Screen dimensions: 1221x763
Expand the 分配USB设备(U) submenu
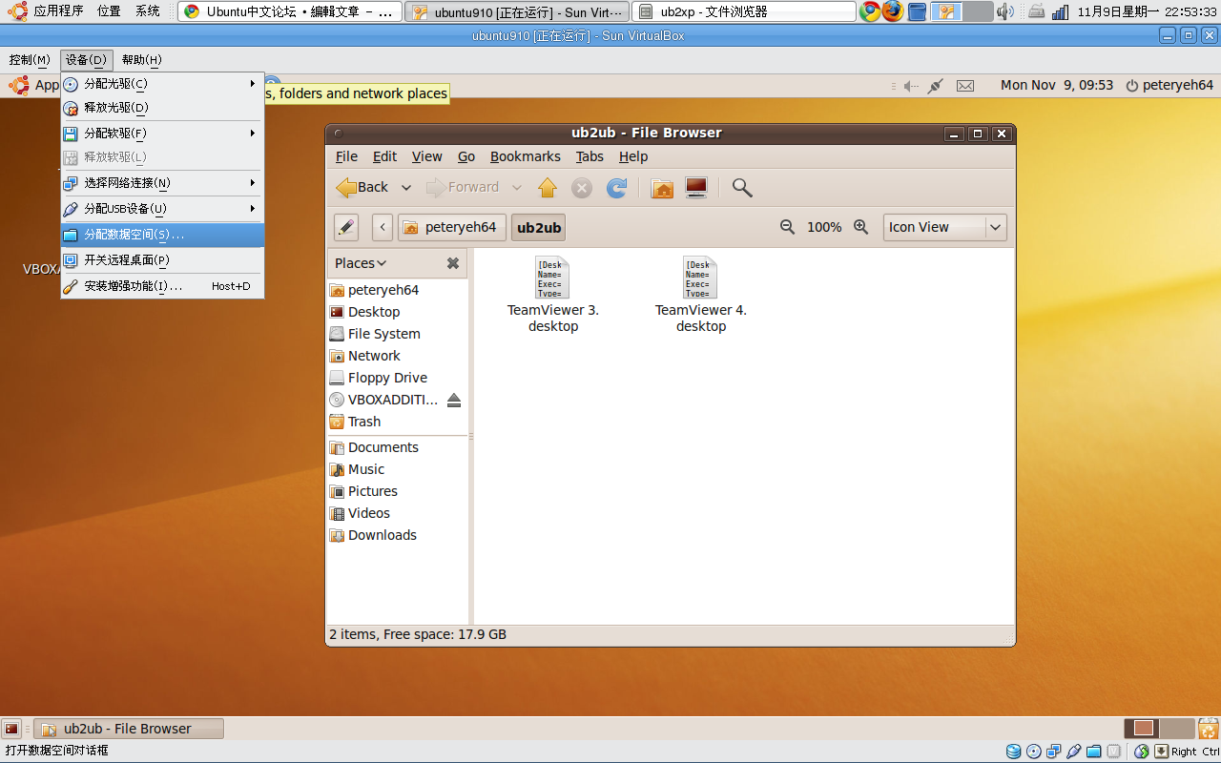[162, 209]
